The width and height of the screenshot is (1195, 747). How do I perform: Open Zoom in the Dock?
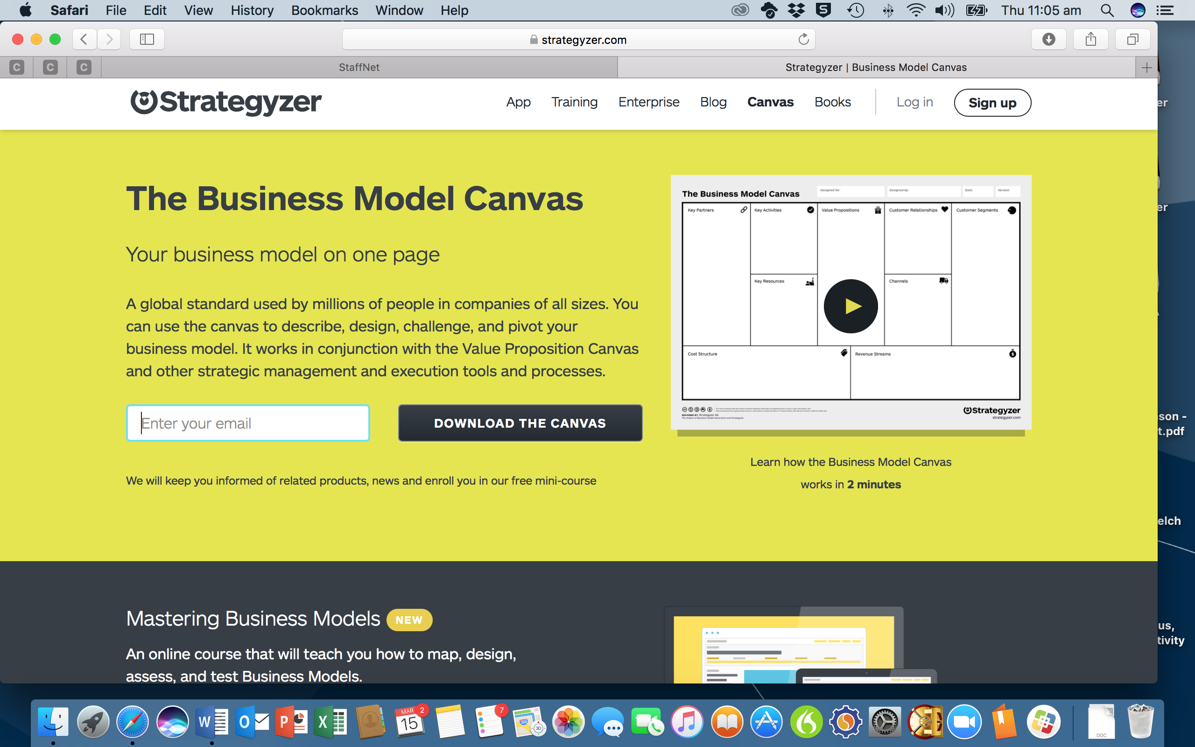pos(964,721)
